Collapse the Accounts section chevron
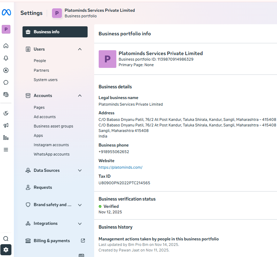277x257 pixels. (80, 96)
